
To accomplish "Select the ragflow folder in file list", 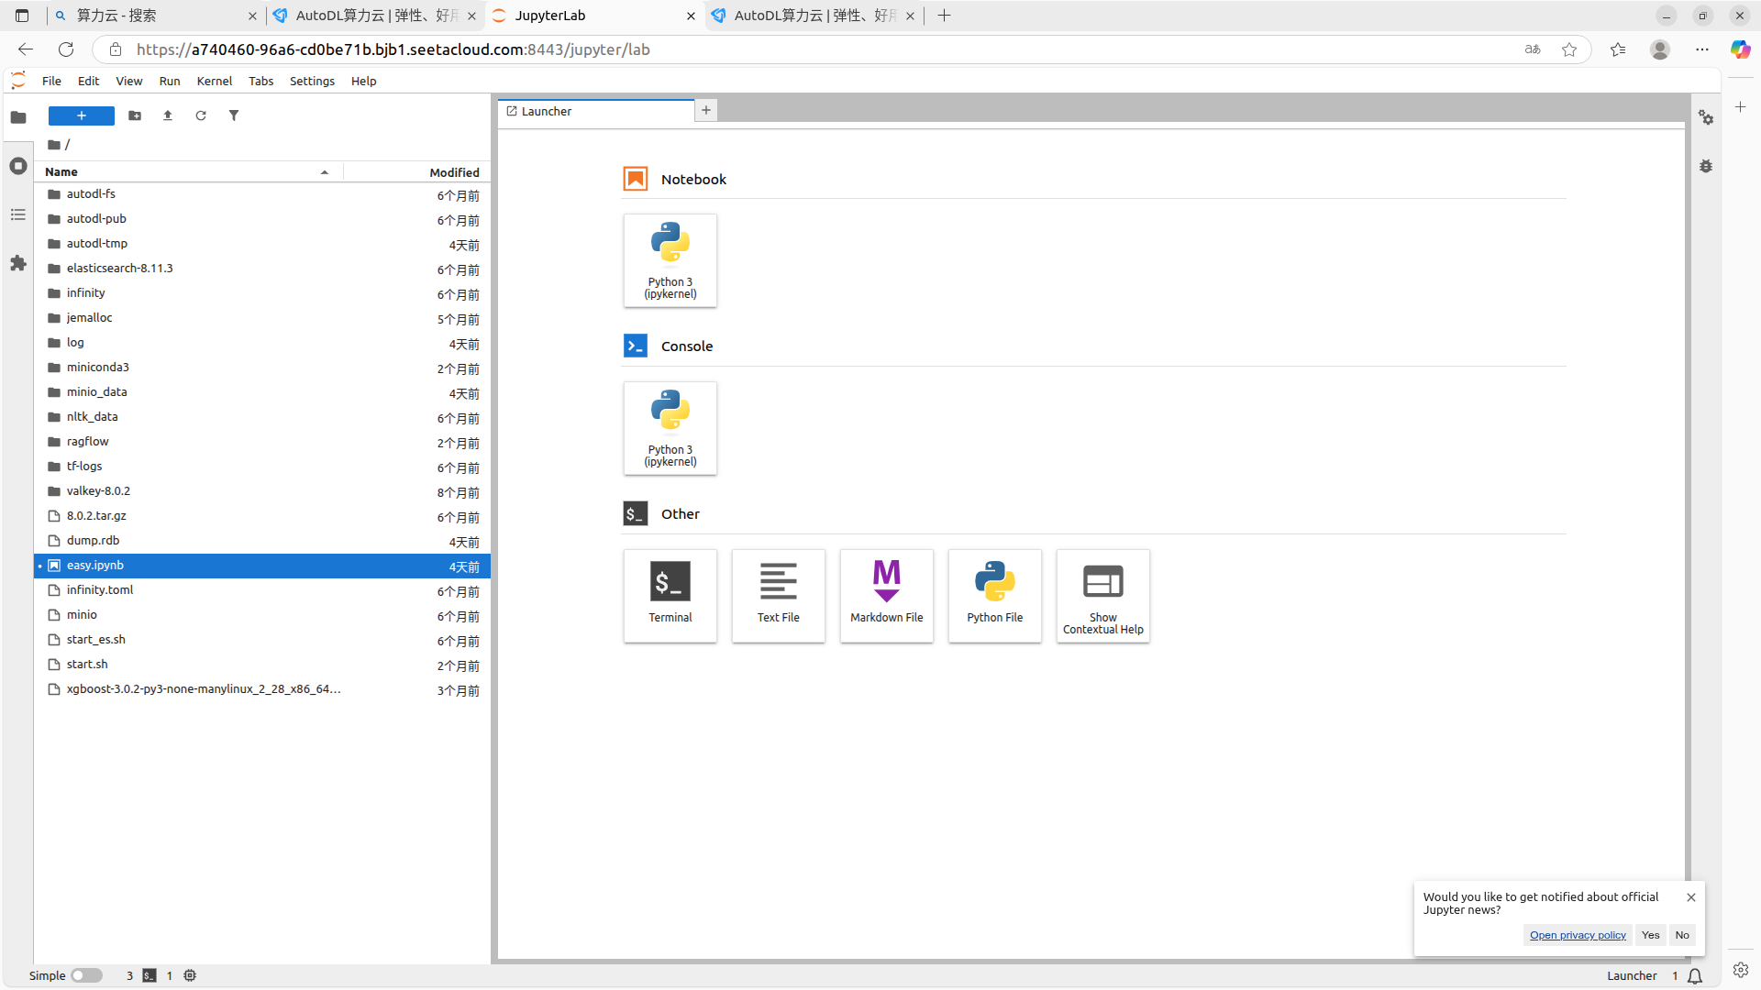I will point(88,441).
